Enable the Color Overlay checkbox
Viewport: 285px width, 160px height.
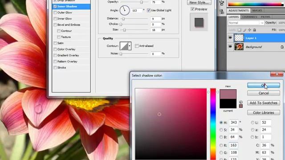pos(55,49)
